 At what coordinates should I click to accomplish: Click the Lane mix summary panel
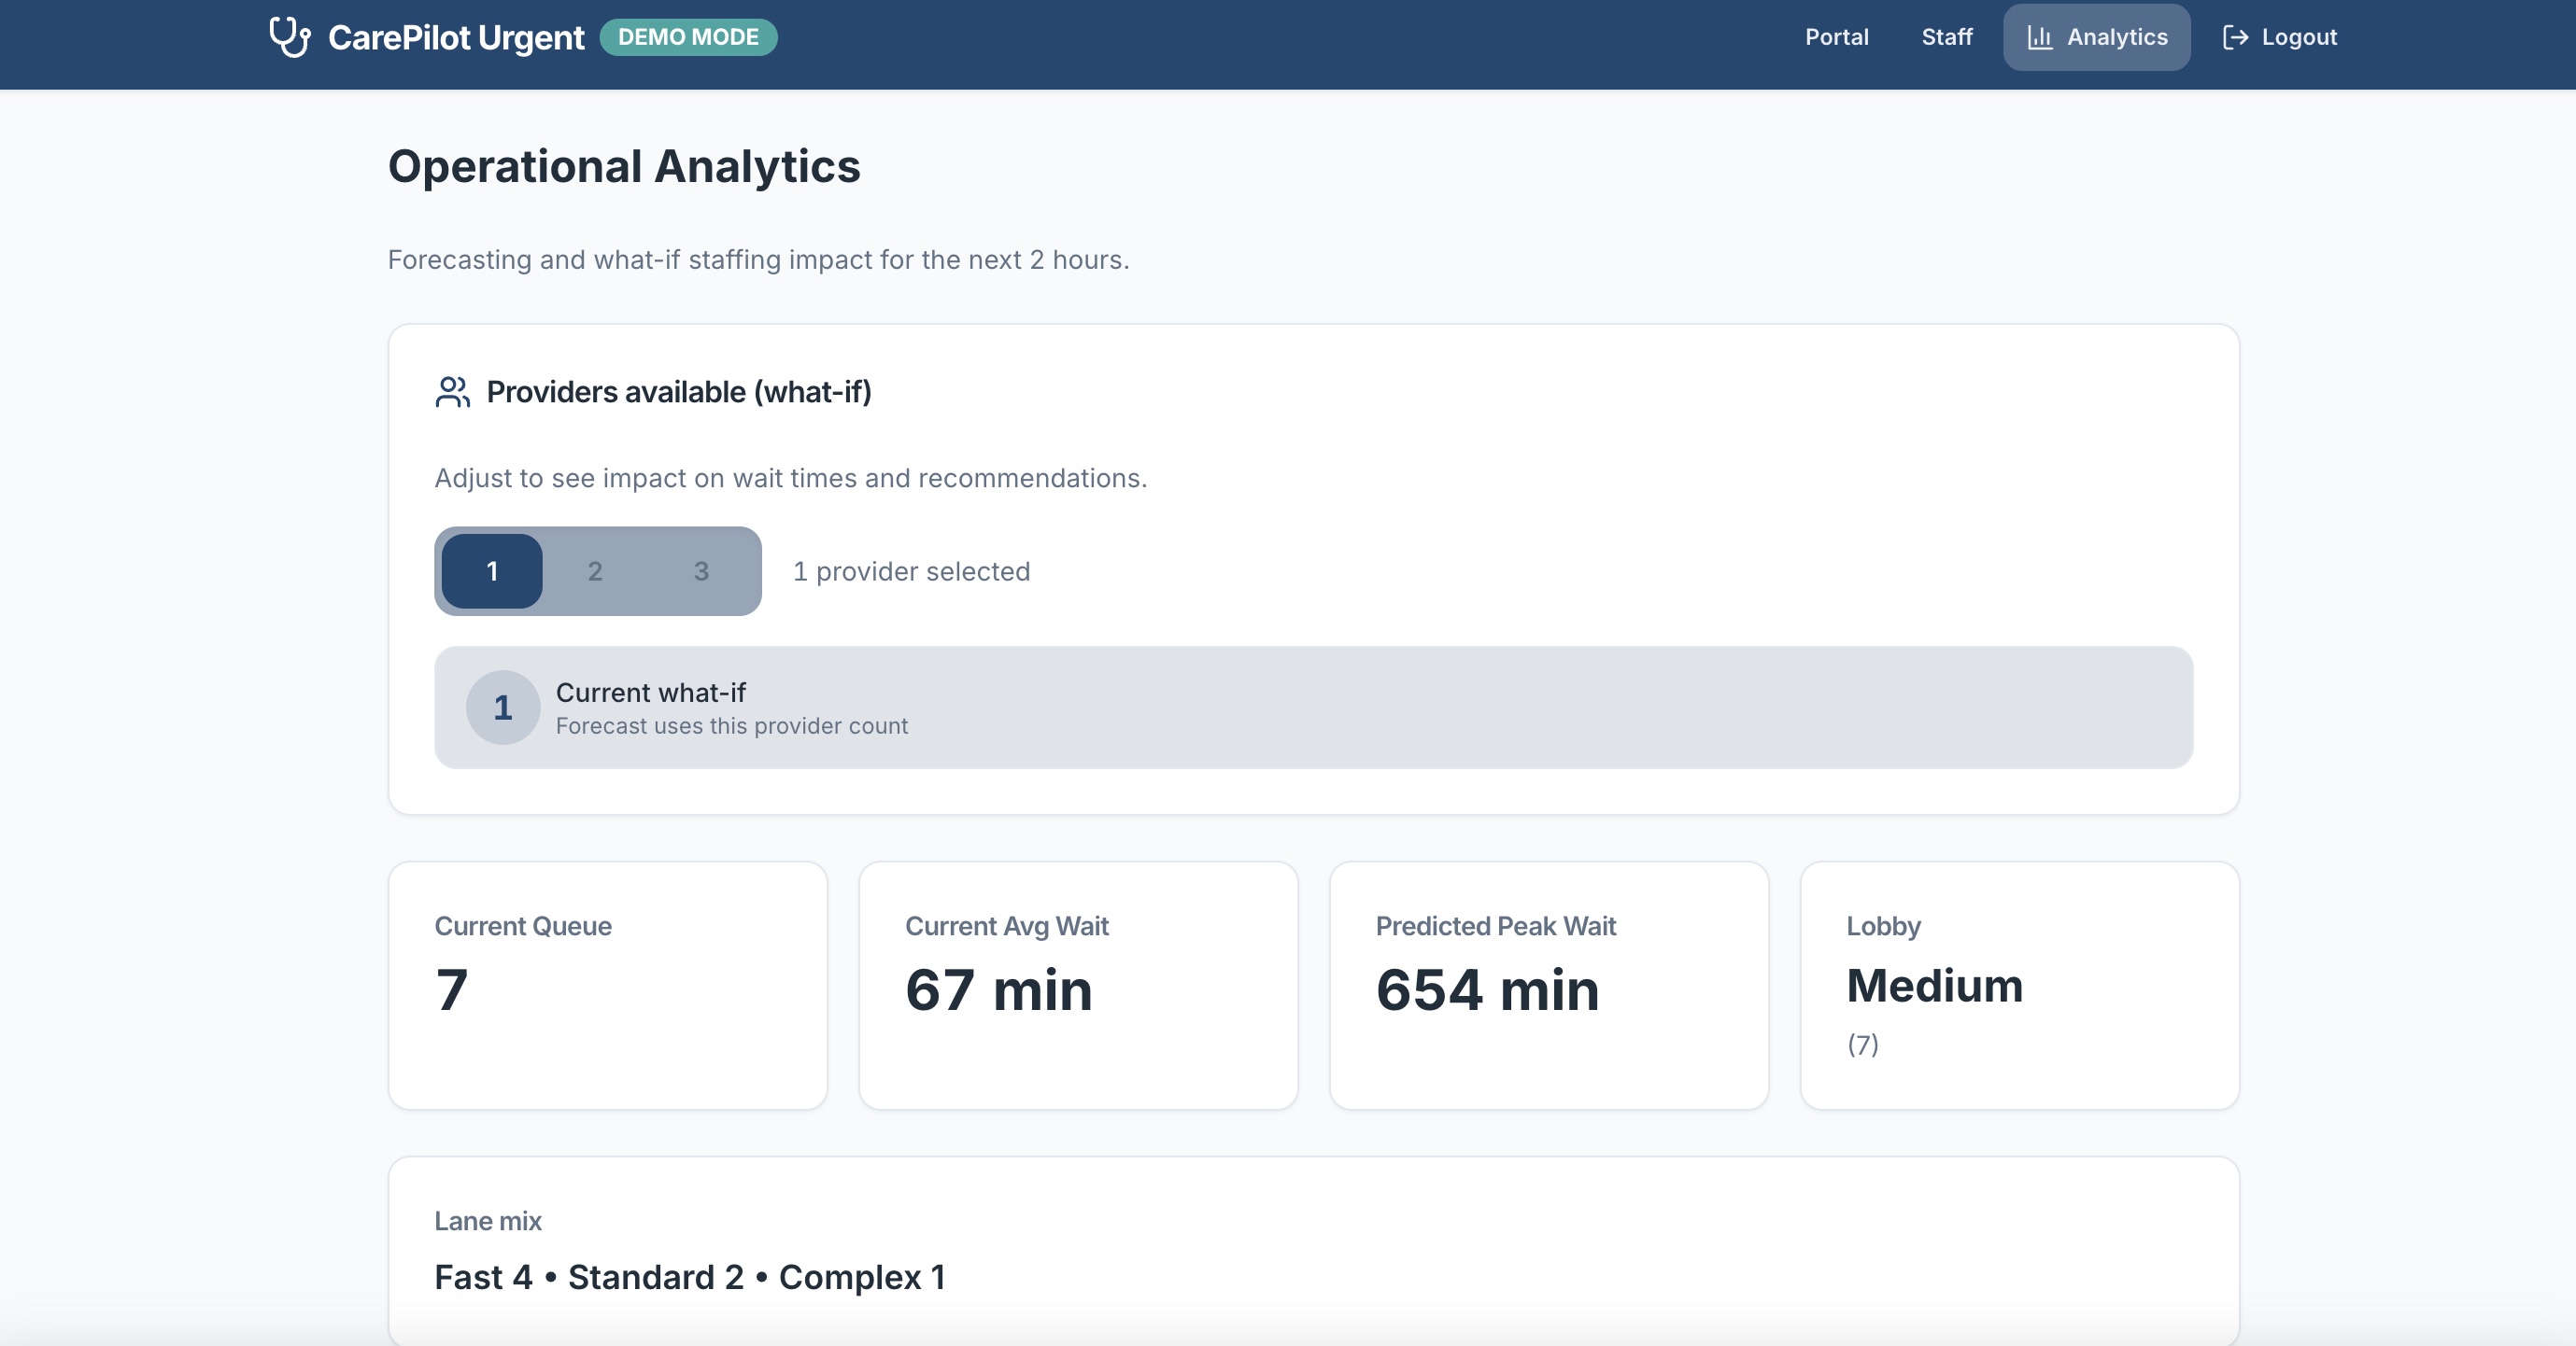(1313, 1249)
